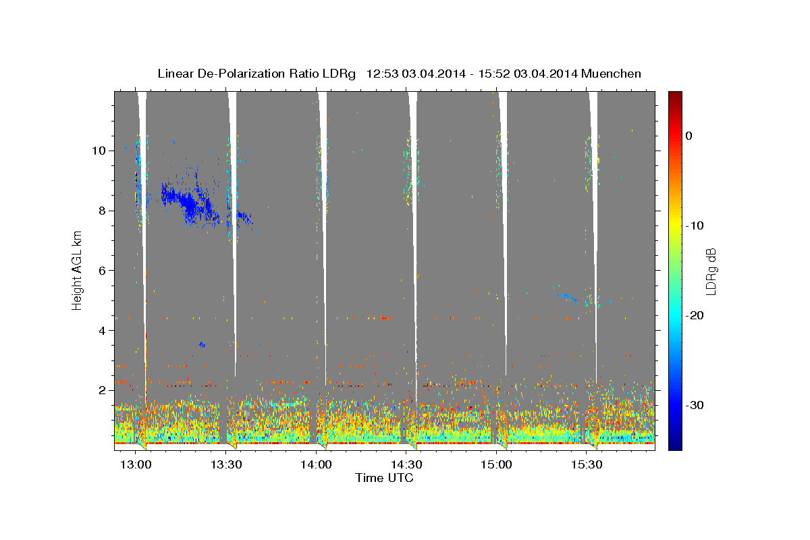Click the colorbar value -10

695,225
